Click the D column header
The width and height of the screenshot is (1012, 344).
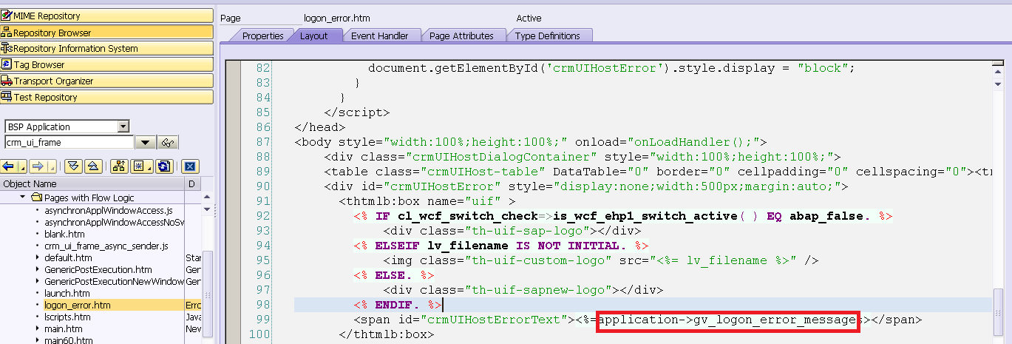tap(193, 183)
